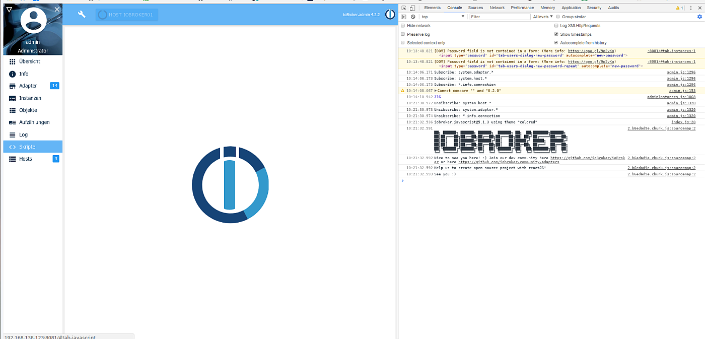Open console settings gear icon
The image size is (705, 339).
click(x=699, y=17)
